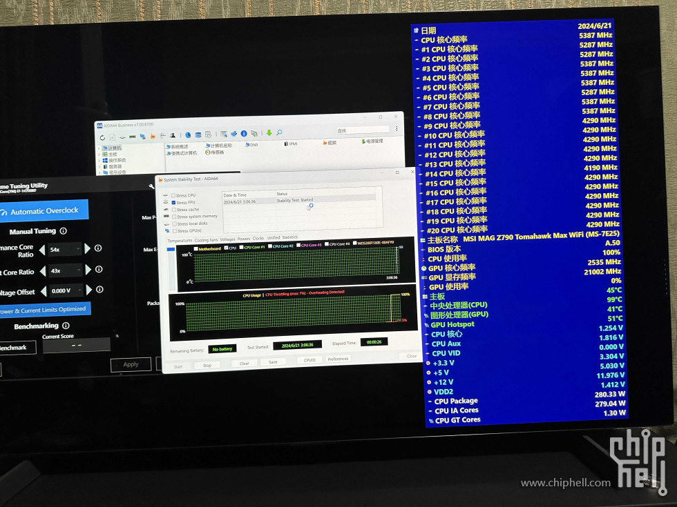
Task: Enable the Stress CPU checkbox
Action: click(173, 196)
